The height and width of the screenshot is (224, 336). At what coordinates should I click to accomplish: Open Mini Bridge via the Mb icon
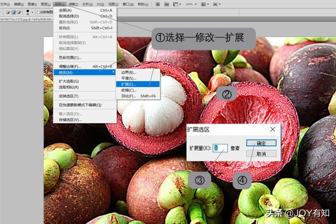tap(166, 4)
